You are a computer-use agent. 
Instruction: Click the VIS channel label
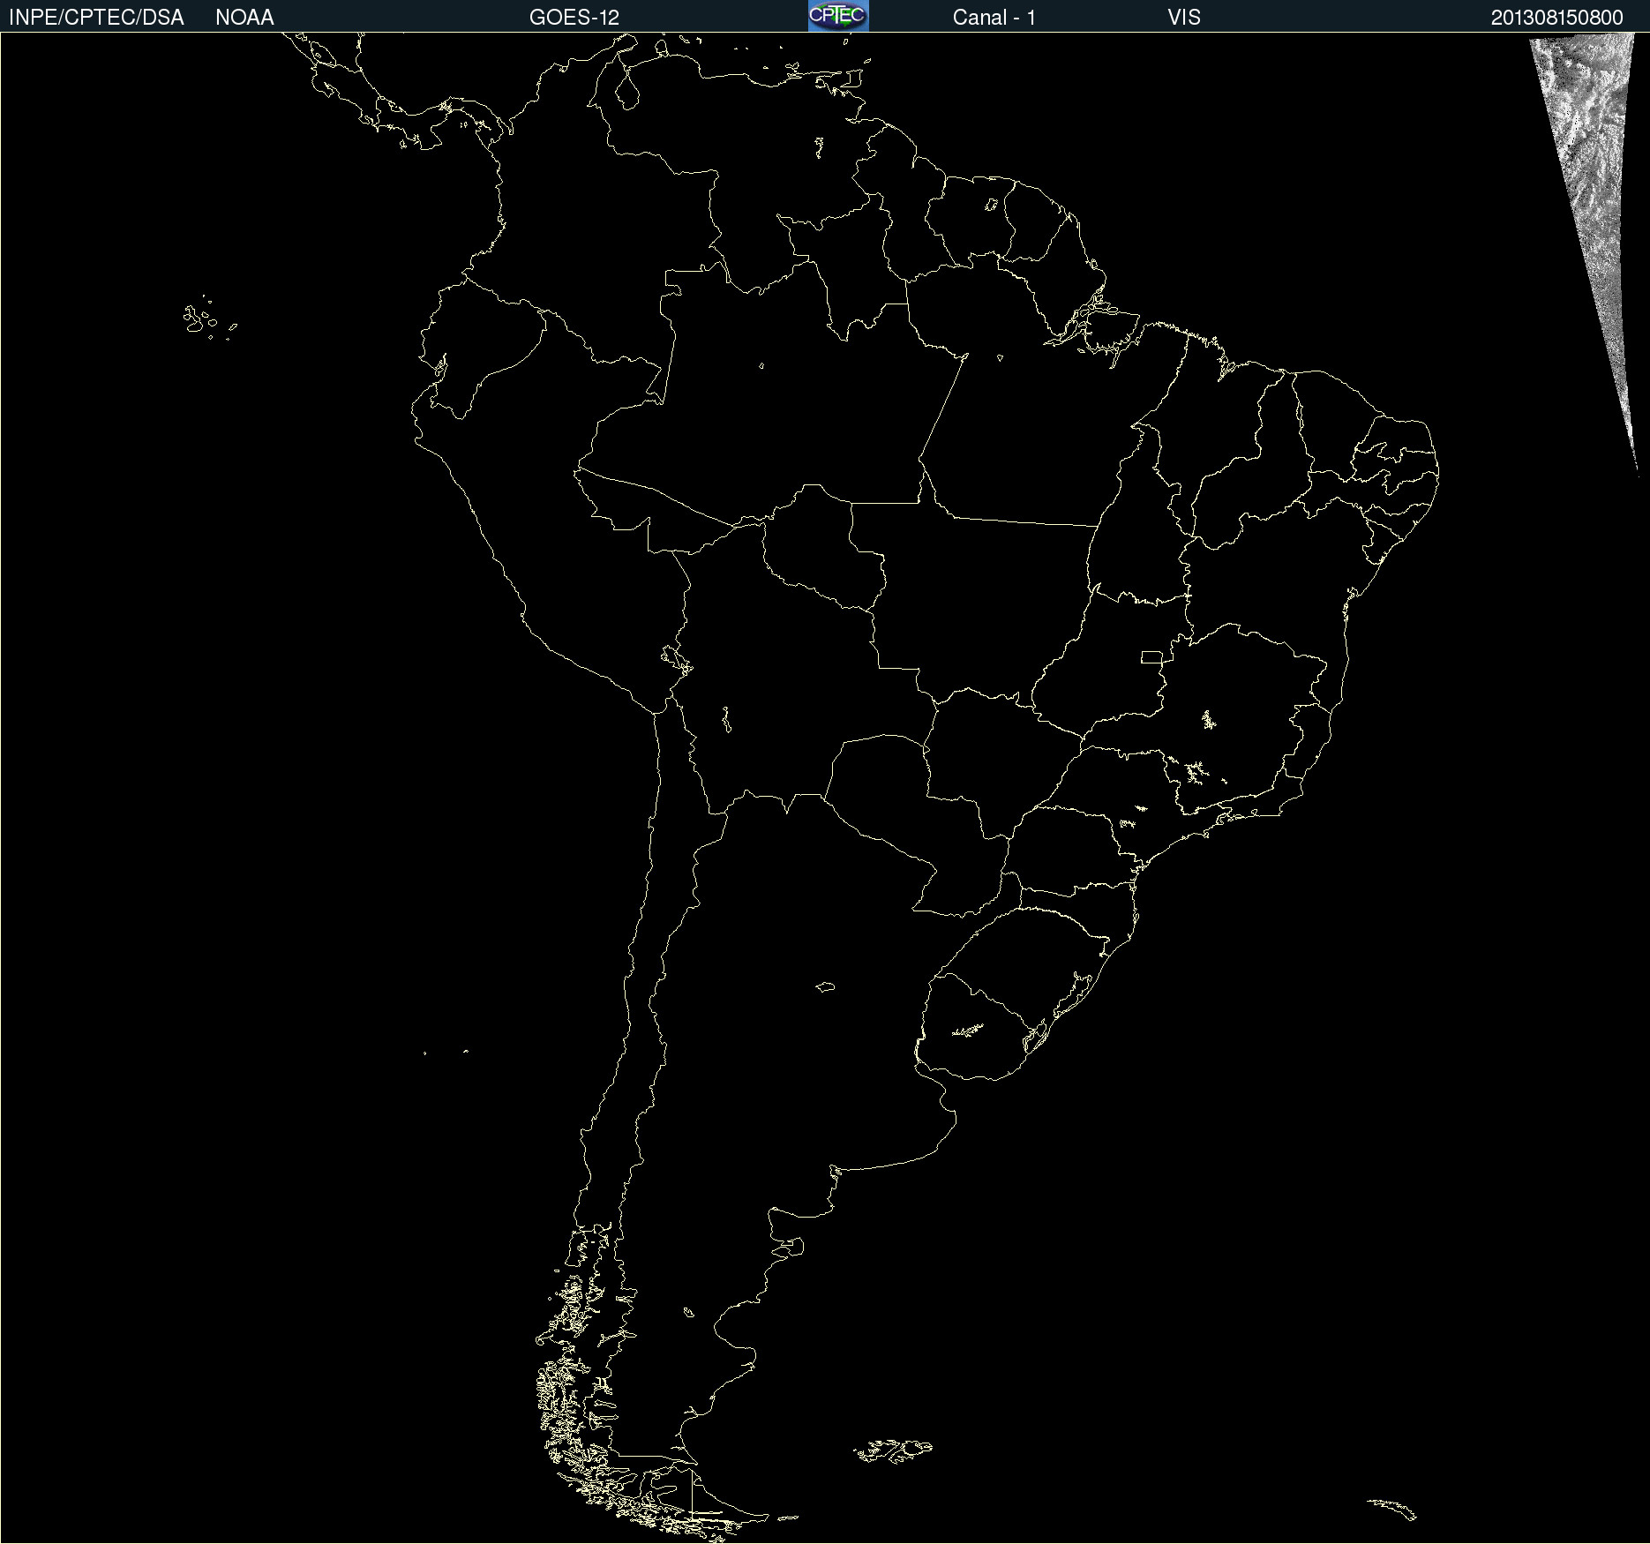tap(1184, 18)
